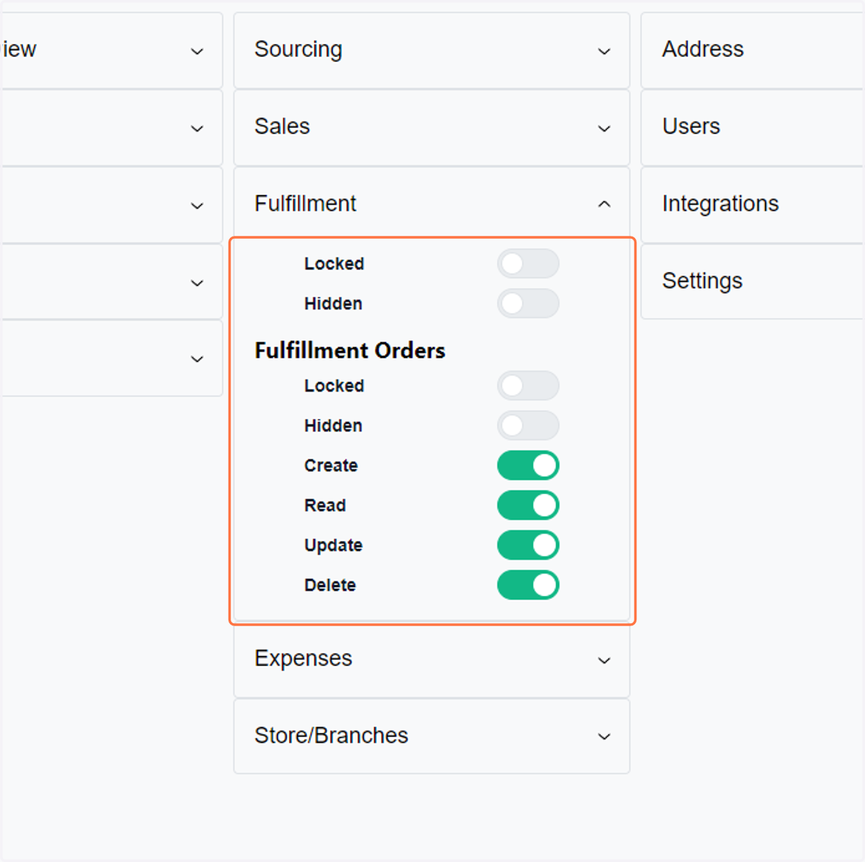Screen dimensions: 865x862
Task: Collapse the Fulfillment section chevron
Action: click(604, 204)
